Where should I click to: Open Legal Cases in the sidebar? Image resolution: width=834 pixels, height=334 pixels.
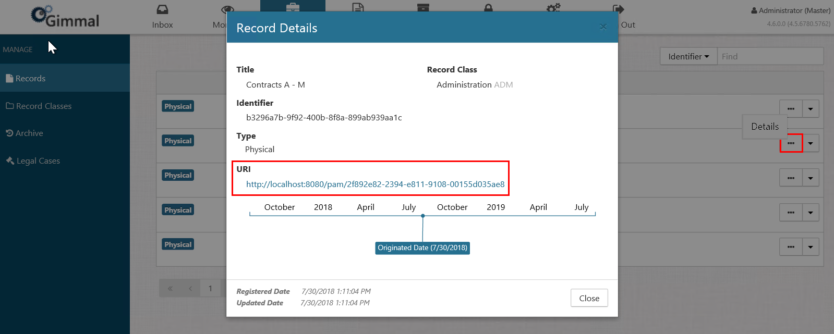click(38, 161)
